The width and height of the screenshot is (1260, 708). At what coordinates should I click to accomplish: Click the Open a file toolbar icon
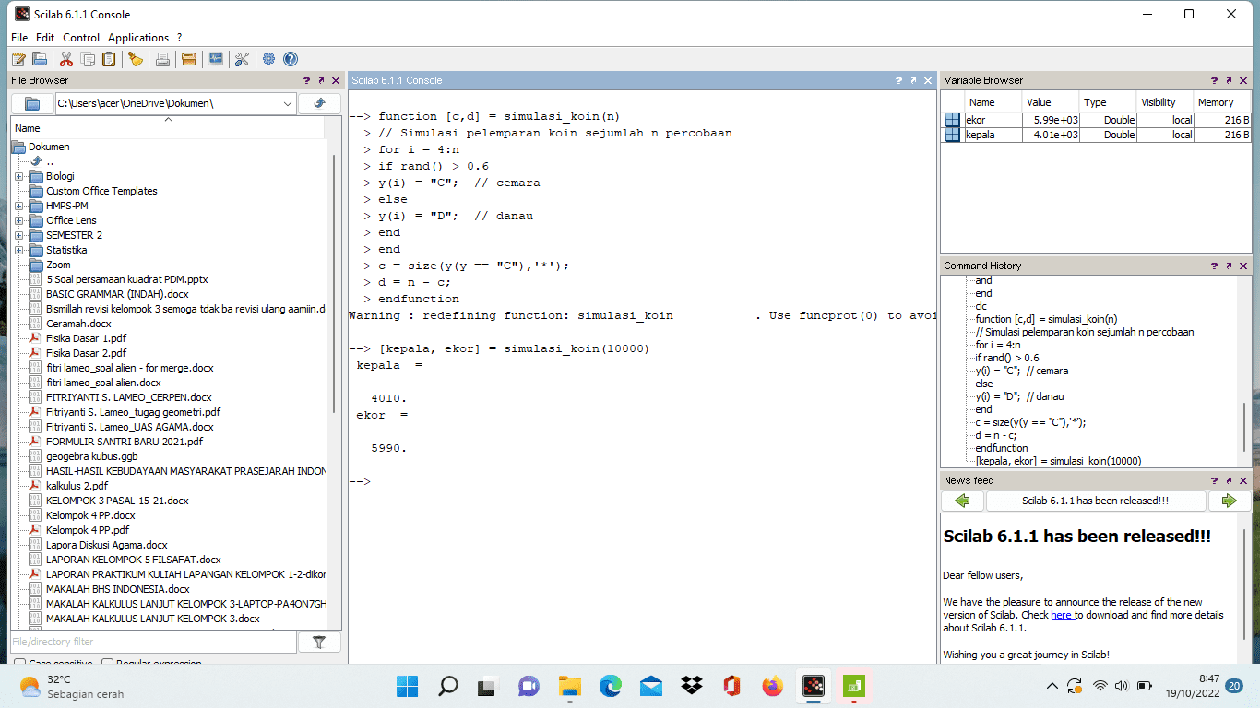(40, 59)
